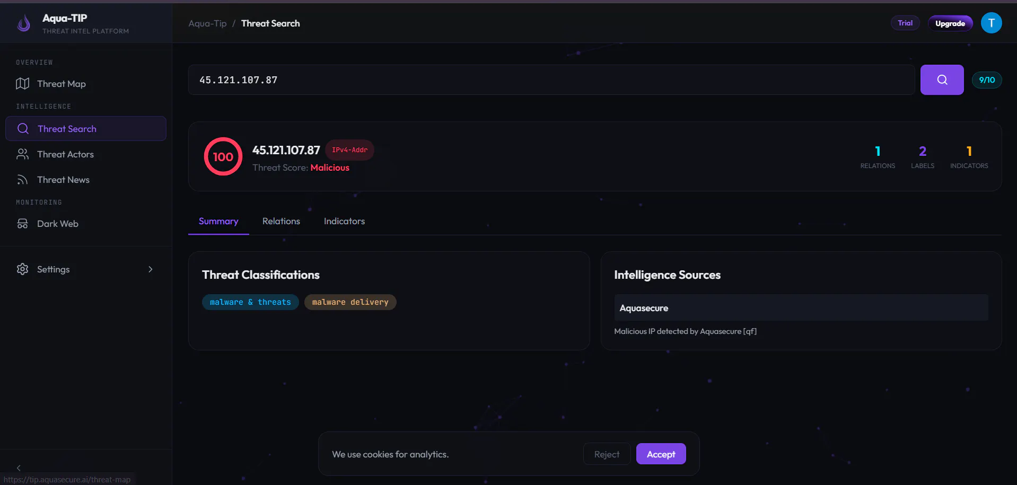Click the Threat Search breadcrumb
Image resolution: width=1017 pixels, height=485 pixels.
(270, 23)
